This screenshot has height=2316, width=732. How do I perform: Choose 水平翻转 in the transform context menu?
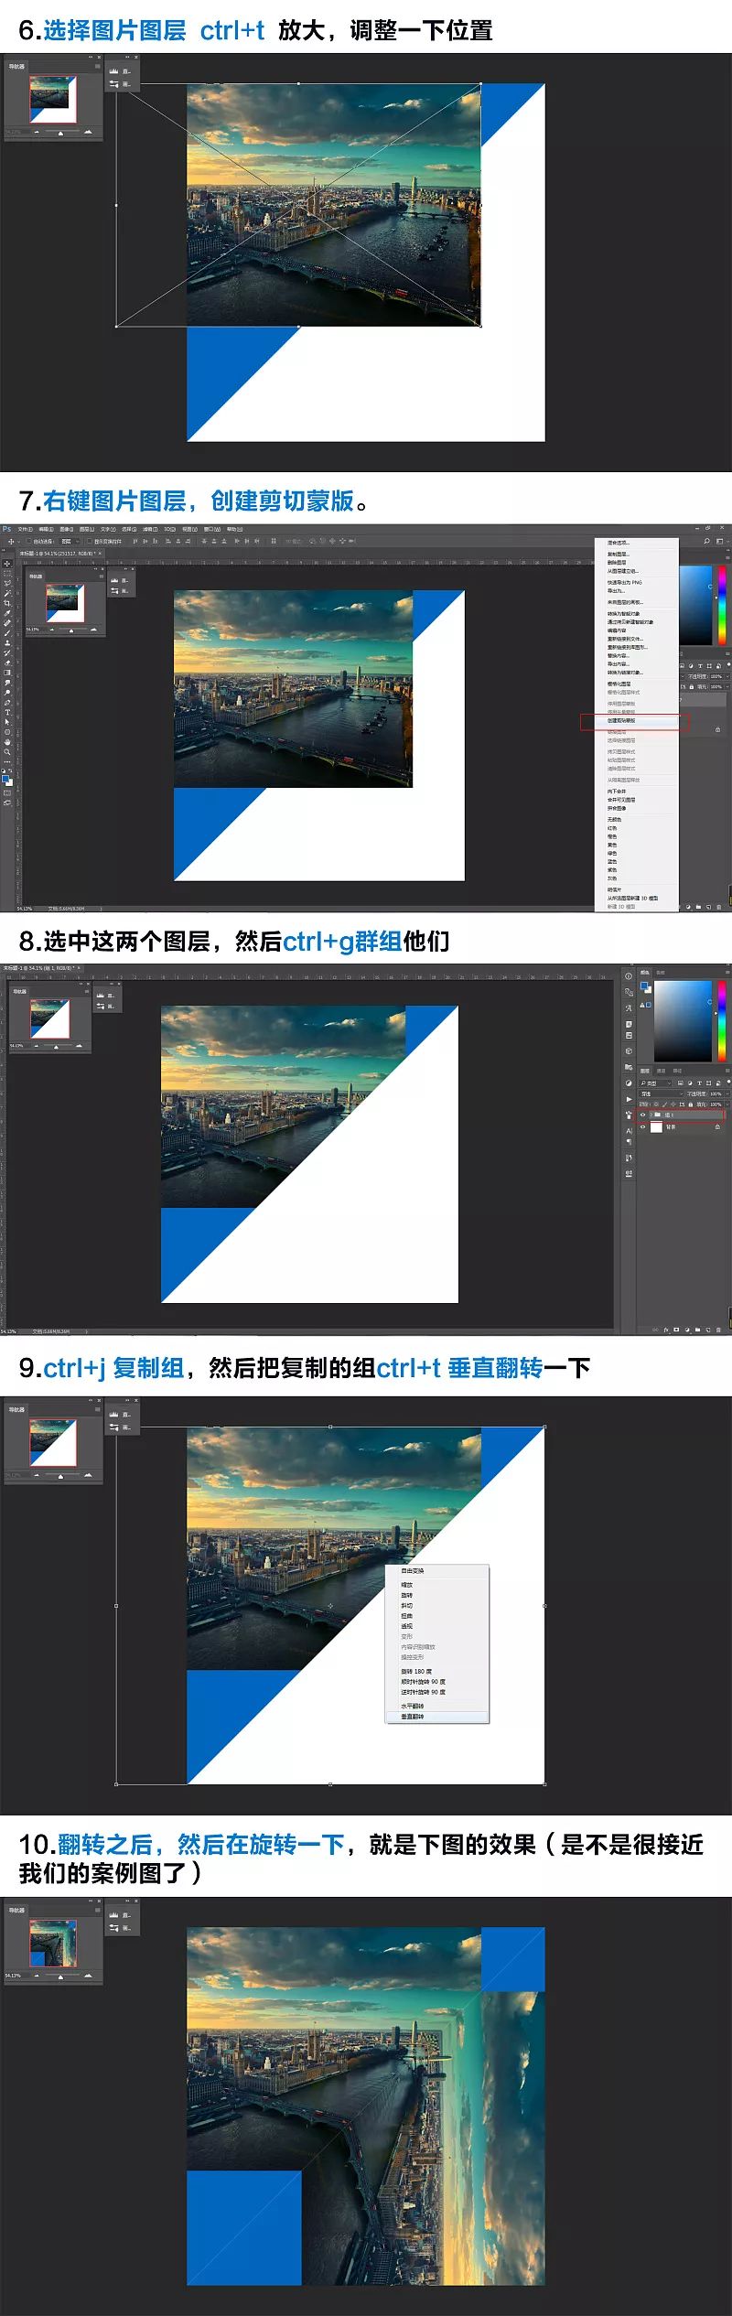point(413,1706)
